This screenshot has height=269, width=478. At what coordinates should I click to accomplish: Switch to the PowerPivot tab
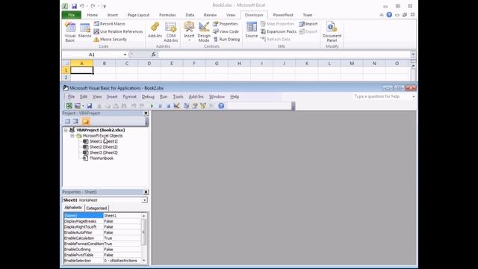(283, 15)
